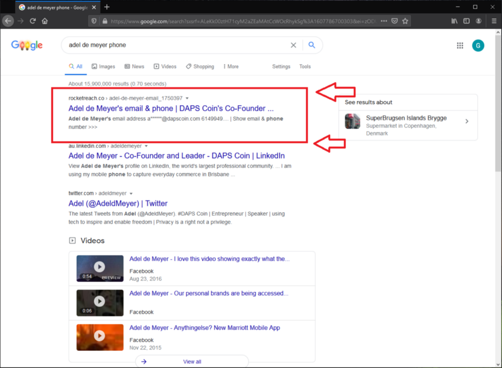Expand the au.linkedin.com result dropdown arrow

[146, 146]
